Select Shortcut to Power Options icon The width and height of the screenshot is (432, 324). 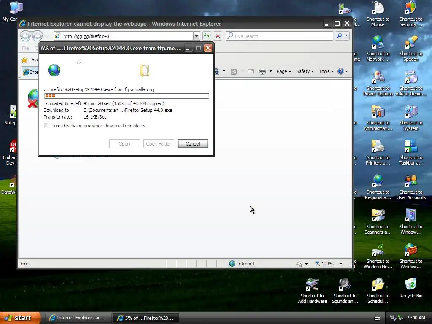378,83
